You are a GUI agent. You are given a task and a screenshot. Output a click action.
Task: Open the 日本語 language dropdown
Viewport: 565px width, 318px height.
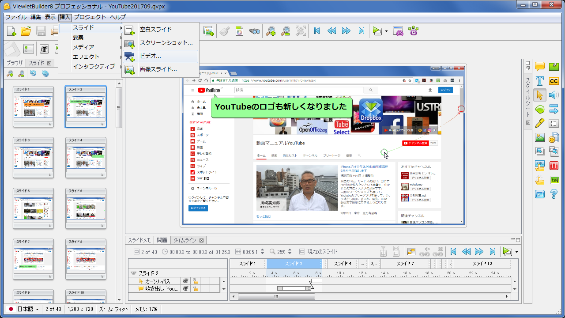24,309
